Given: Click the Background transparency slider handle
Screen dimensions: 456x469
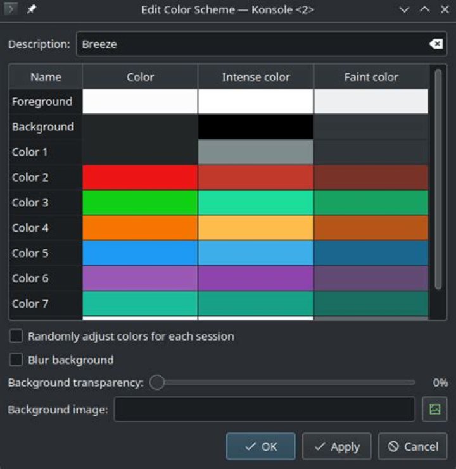Looking at the screenshot, I should [157, 382].
